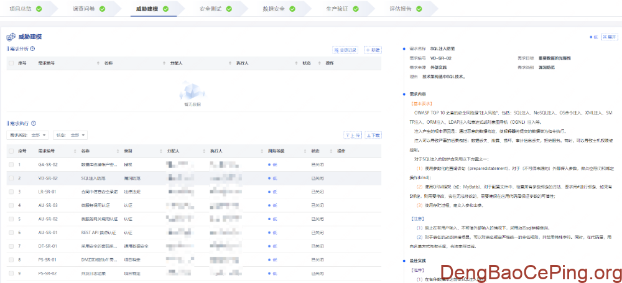Check the box for row AU-SR-01
The height and width of the screenshot is (283, 622).
point(11,233)
